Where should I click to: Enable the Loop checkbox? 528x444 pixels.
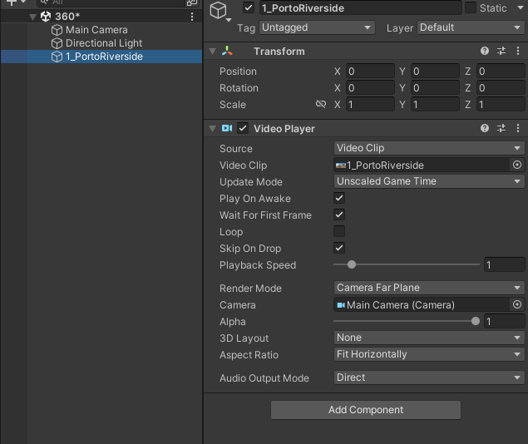pos(339,232)
